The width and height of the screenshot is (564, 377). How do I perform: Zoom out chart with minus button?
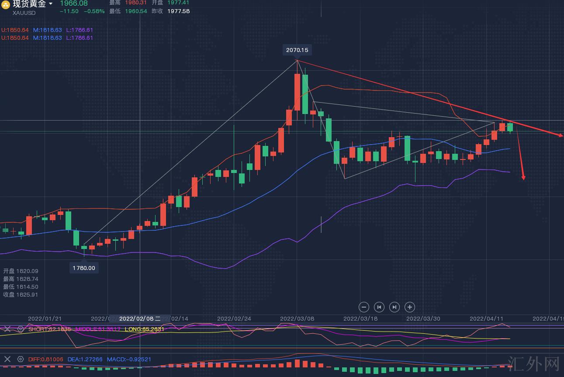(364, 307)
